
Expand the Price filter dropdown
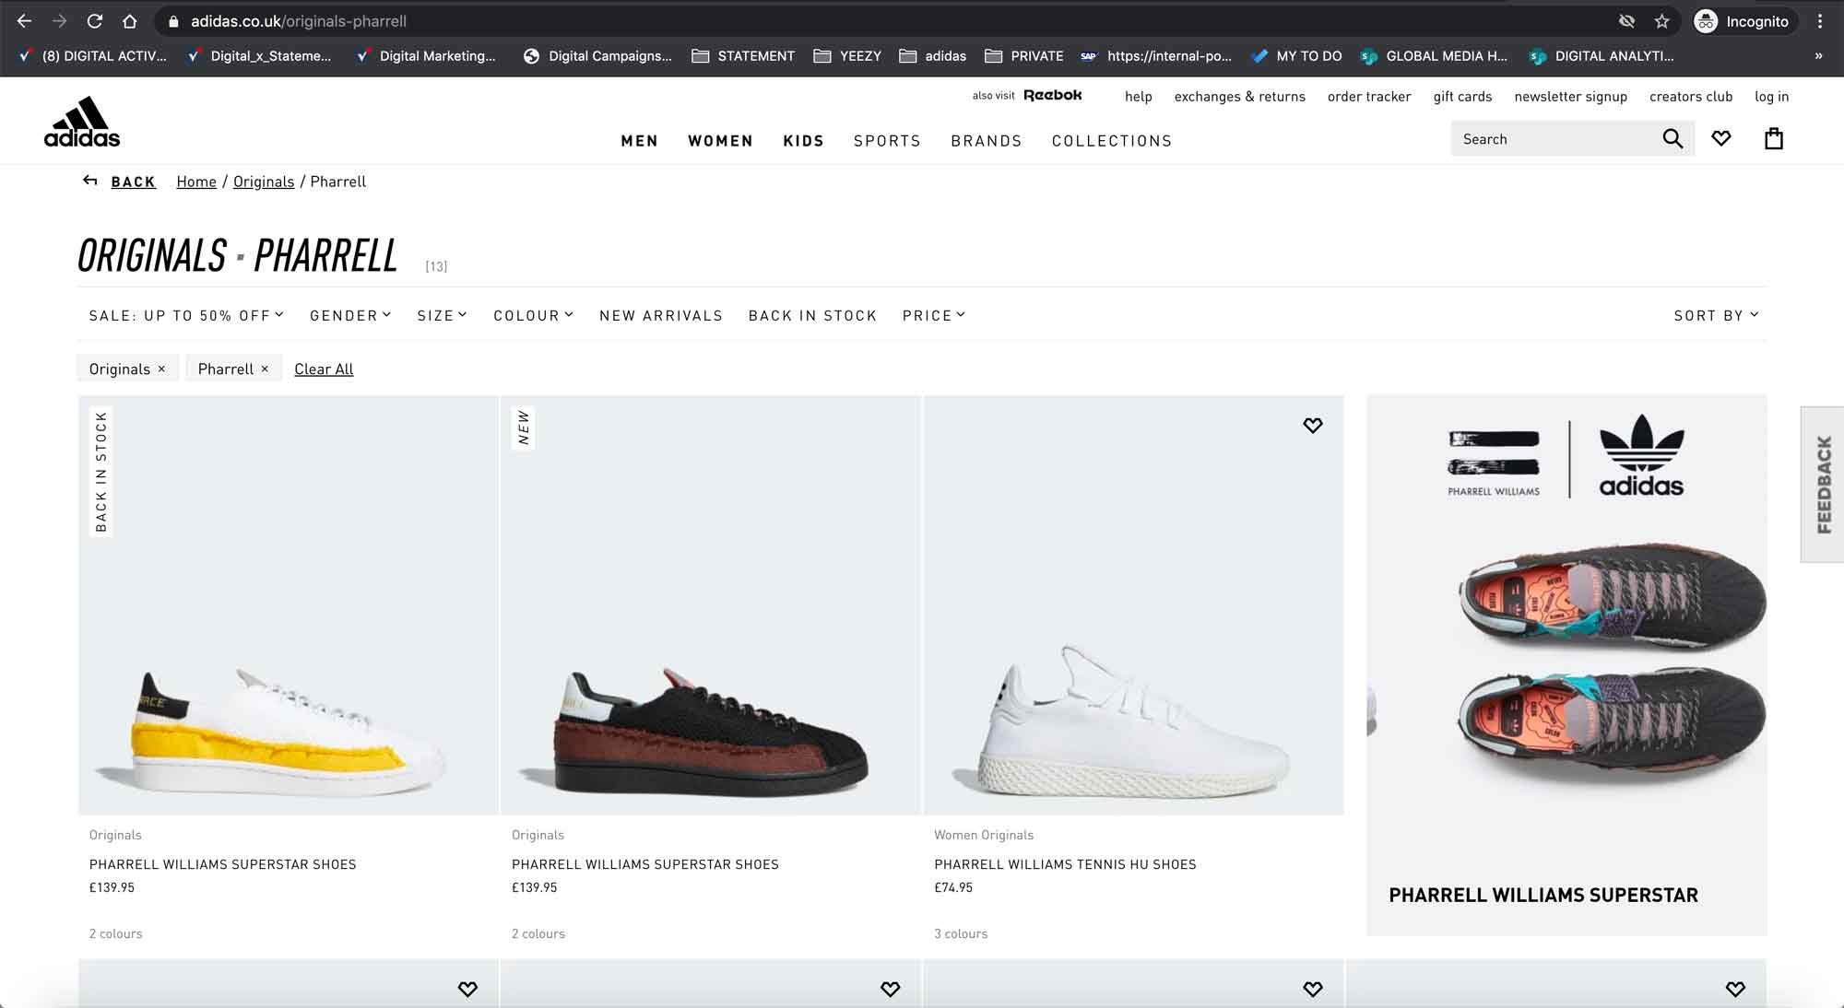[x=934, y=315]
